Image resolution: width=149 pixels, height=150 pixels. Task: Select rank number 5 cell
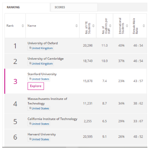click(15, 121)
